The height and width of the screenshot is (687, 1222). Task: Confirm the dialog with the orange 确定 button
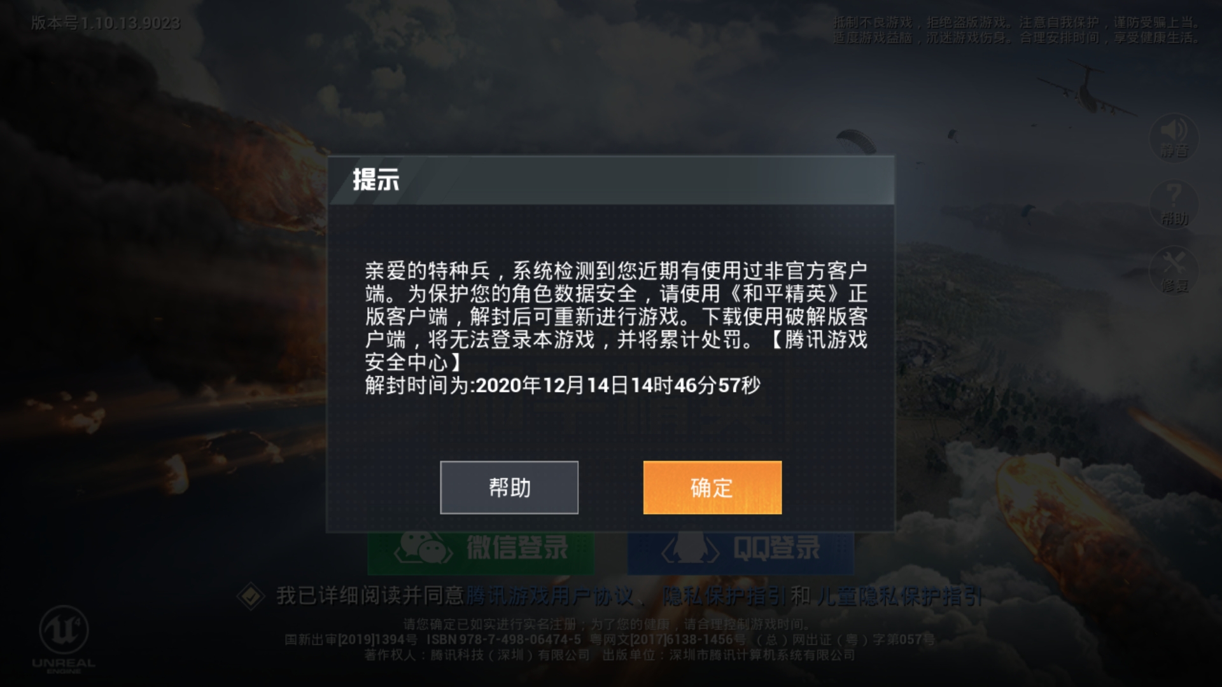pyautogui.click(x=712, y=487)
